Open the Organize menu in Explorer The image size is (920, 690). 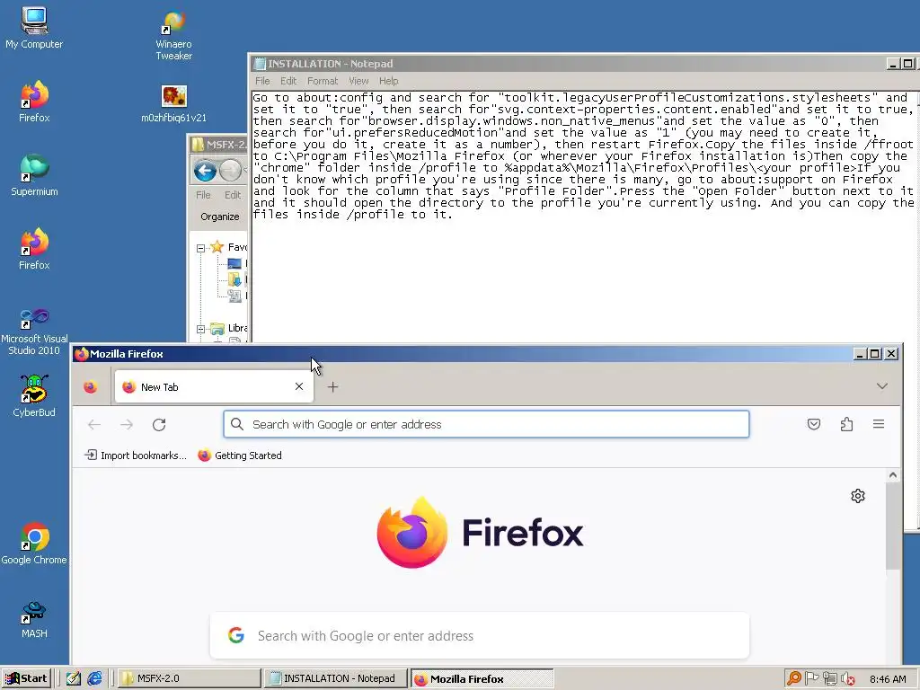220,217
